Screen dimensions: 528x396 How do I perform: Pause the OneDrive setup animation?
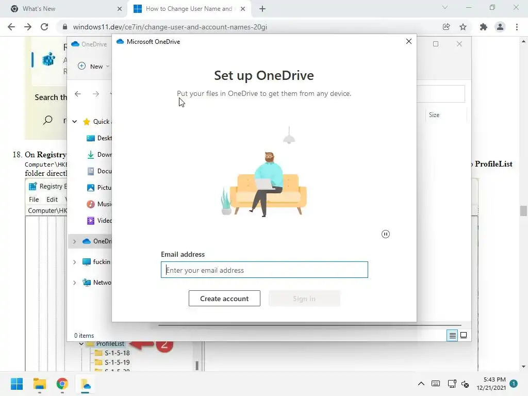click(x=386, y=234)
